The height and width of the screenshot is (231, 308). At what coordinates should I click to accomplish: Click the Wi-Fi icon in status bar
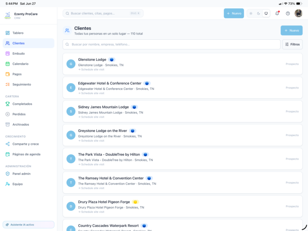[x=286, y=3]
